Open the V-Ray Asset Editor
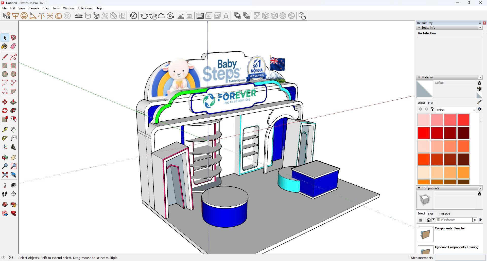The width and height of the screenshot is (487, 261). [x=134, y=16]
